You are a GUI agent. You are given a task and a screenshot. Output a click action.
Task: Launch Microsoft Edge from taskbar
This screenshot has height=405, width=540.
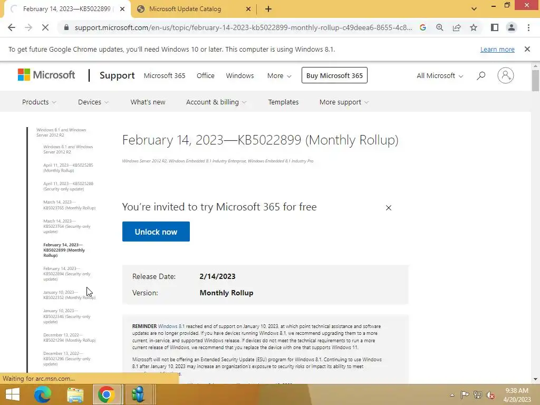pos(43,394)
